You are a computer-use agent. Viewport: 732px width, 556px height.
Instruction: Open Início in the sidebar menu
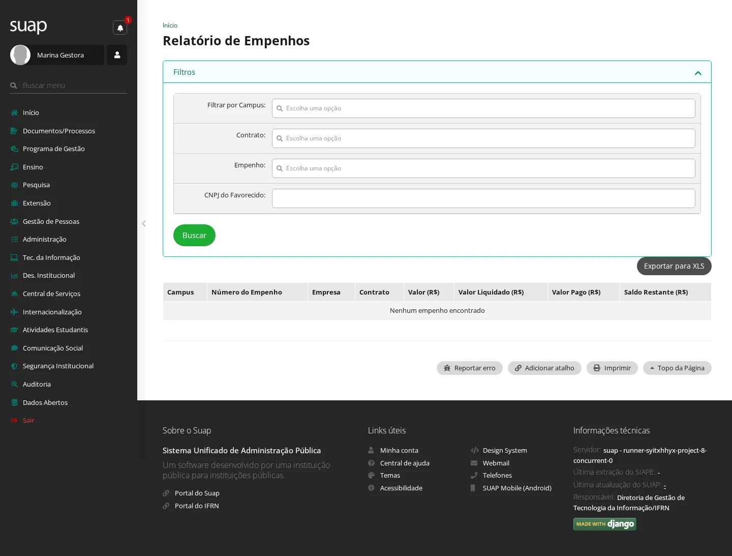point(69,112)
